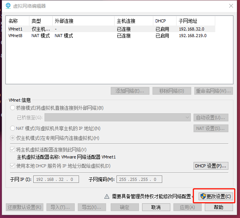Open NAT 设置(S)... button
240x218 pixels.
pyautogui.click(x=211, y=128)
